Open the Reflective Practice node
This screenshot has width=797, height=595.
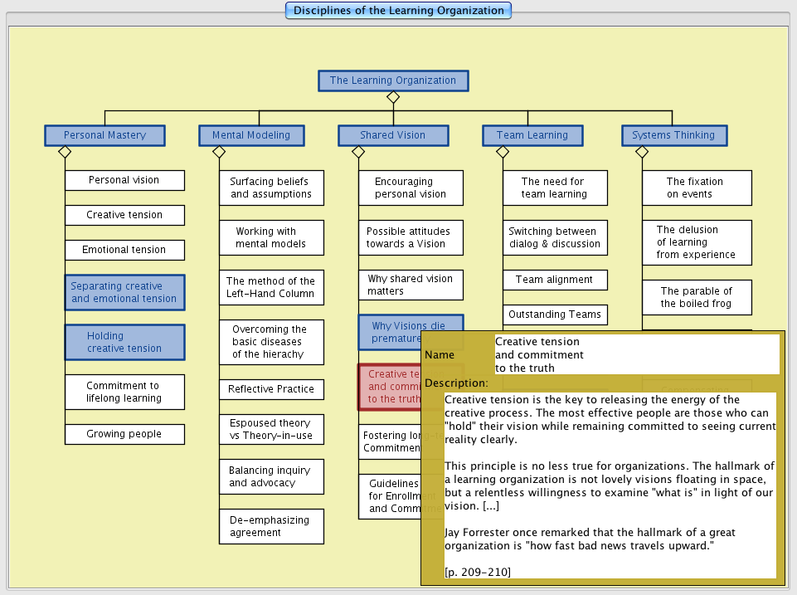click(271, 389)
